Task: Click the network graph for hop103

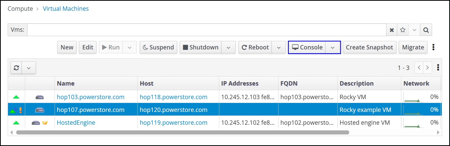Action: [413, 97]
